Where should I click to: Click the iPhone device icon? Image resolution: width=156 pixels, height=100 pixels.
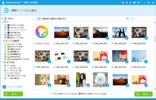[5, 19]
